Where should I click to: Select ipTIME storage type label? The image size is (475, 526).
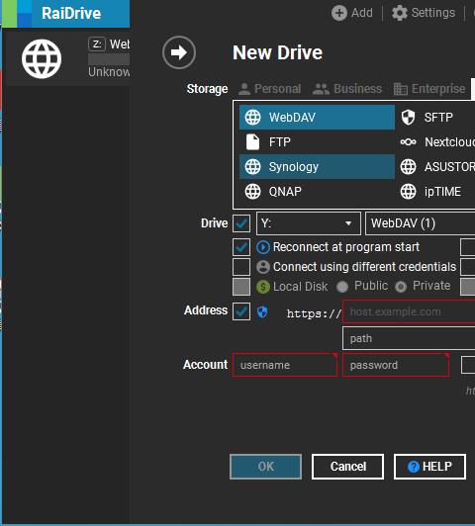(442, 192)
